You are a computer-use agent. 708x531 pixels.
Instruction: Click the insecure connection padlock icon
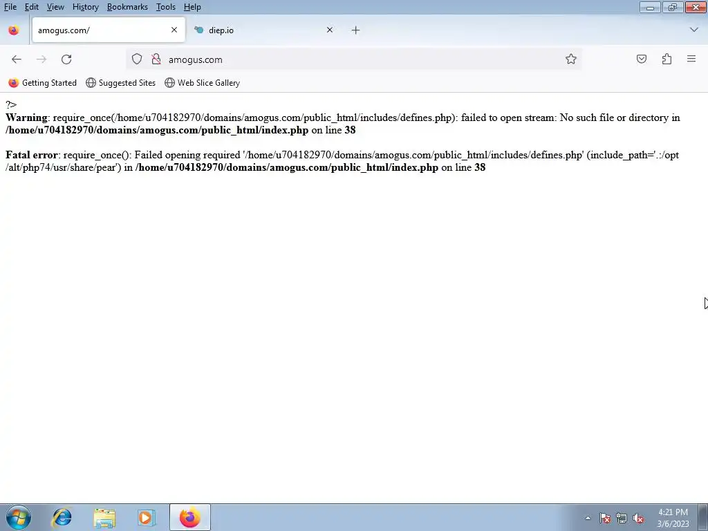point(156,59)
